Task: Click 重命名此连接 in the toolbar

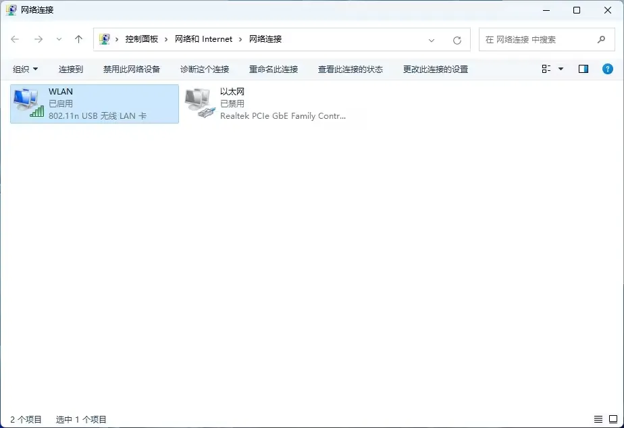Action: coord(274,68)
